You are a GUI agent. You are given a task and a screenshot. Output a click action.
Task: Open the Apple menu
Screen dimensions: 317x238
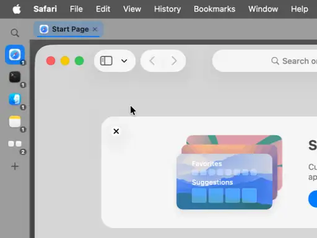[x=17, y=9]
